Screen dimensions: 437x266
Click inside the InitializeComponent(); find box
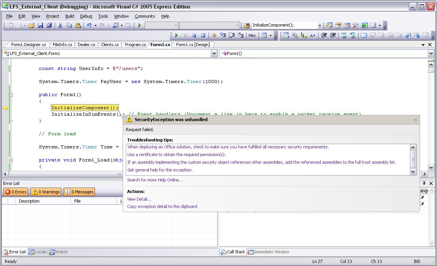click(284, 25)
